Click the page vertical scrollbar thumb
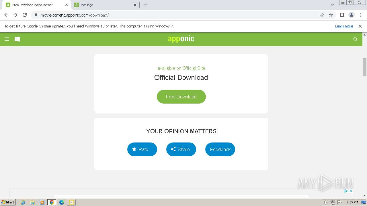The height and width of the screenshot is (206, 367). pyautogui.click(x=365, y=67)
